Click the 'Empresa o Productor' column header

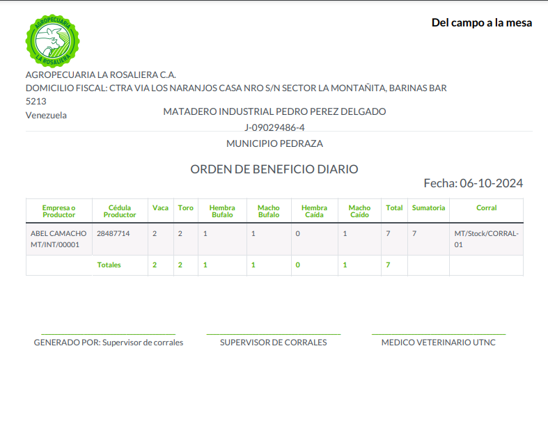[58, 211]
